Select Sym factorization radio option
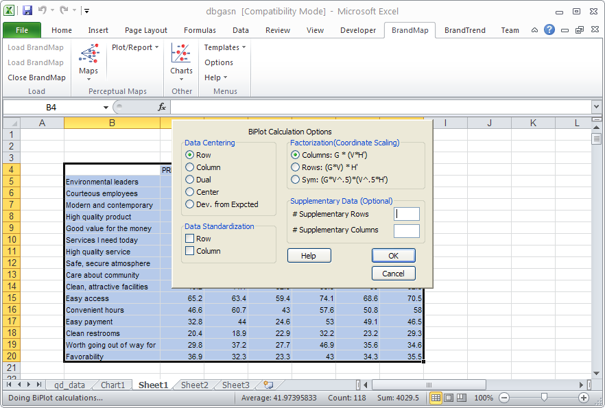Image resolution: width=605 pixels, height=408 pixels. pyautogui.click(x=296, y=180)
